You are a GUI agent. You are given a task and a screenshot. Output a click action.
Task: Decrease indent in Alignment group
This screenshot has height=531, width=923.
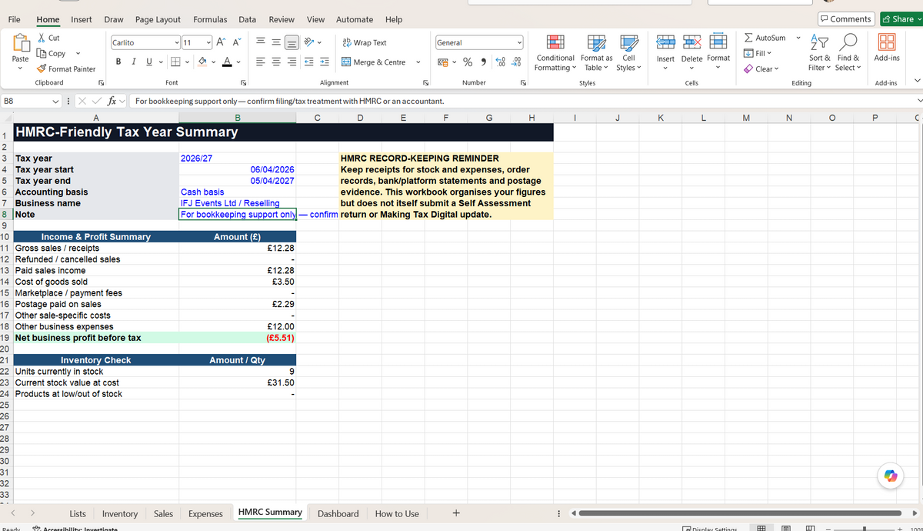coord(308,62)
